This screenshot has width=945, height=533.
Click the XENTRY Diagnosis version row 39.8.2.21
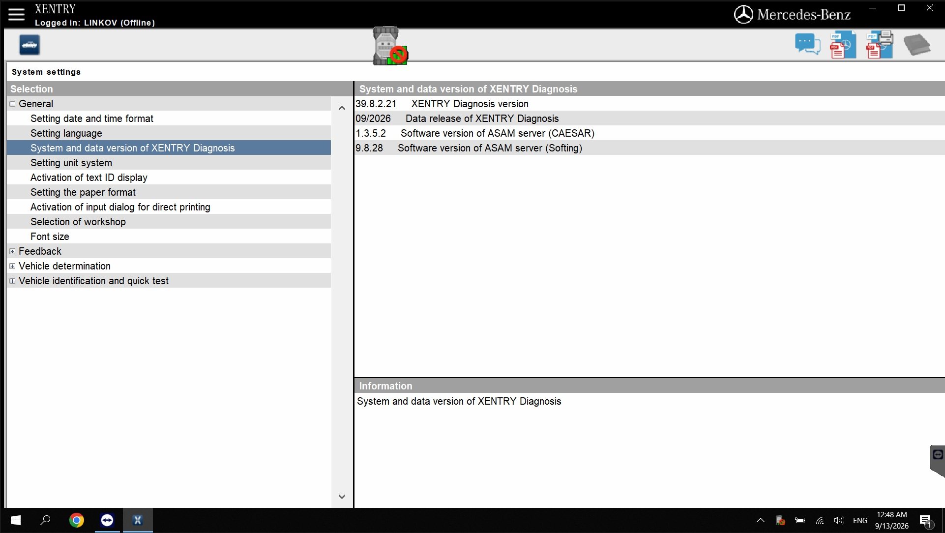click(x=650, y=104)
